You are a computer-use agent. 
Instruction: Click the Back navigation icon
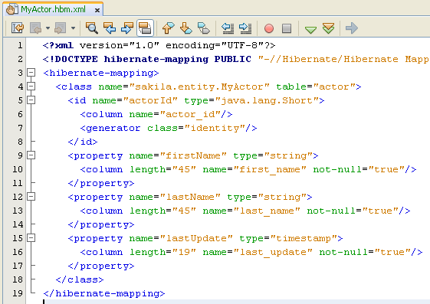[x=36, y=28]
